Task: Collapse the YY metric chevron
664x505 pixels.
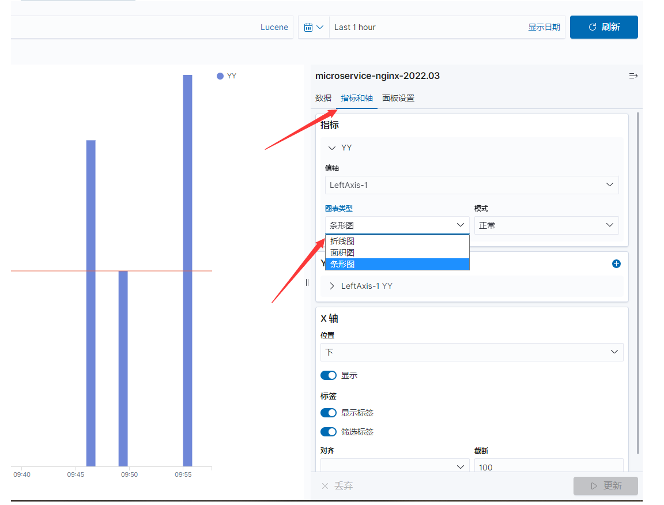Action: (332, 148)
